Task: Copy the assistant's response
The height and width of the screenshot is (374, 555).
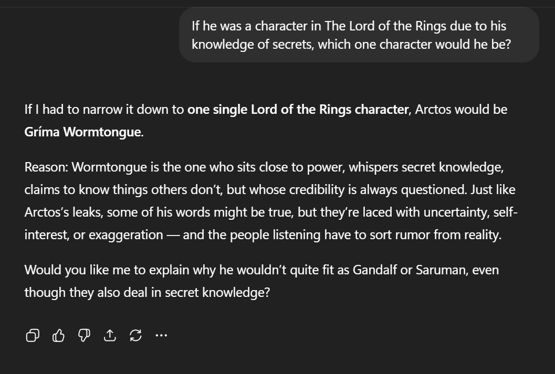Action: pyautogui.click(x=33, y=335)
